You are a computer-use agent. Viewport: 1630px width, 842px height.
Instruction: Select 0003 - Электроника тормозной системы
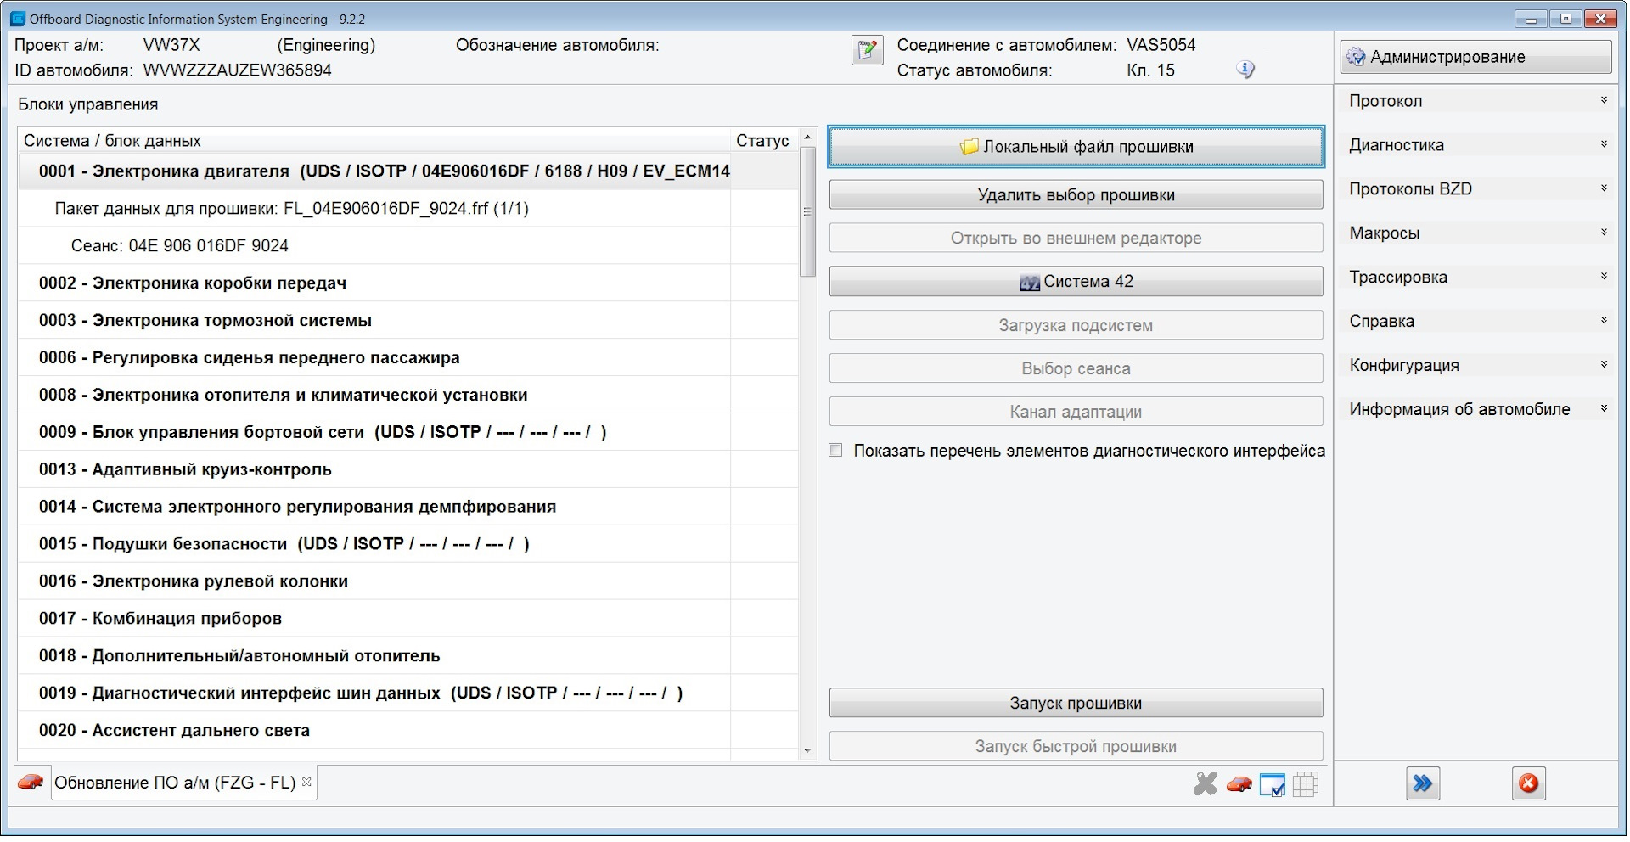408,321
